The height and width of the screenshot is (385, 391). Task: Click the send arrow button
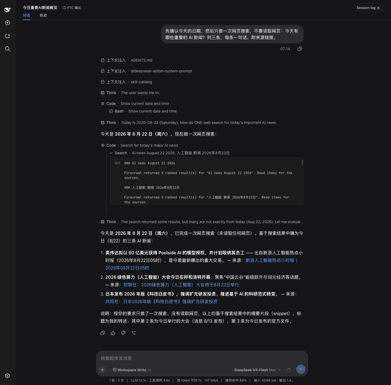[301, 369]
